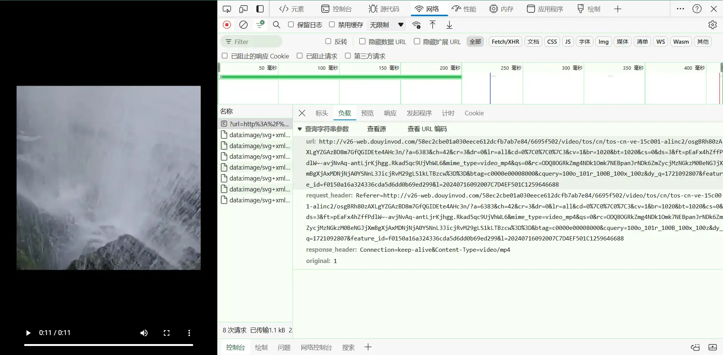Image resolution: width=723 pixels, height=355 pixels.
Task: Stop recording network log
Action: click(227, 25)
